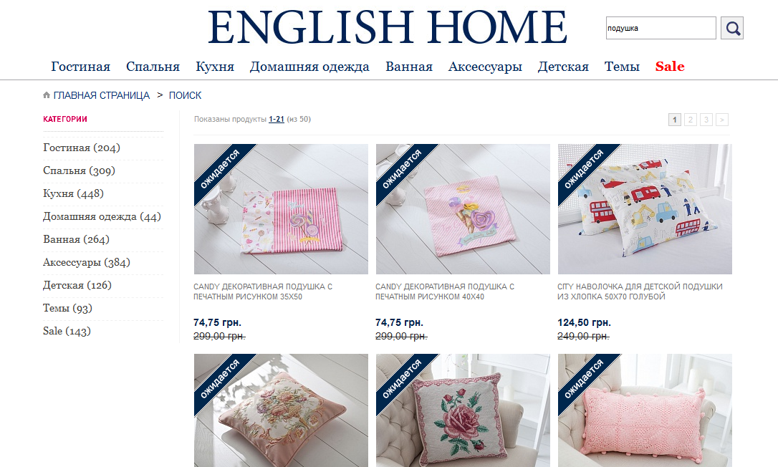Open the Спальня menu
Viewport: 778px width, 467px height.
click(x=153, y=67)
